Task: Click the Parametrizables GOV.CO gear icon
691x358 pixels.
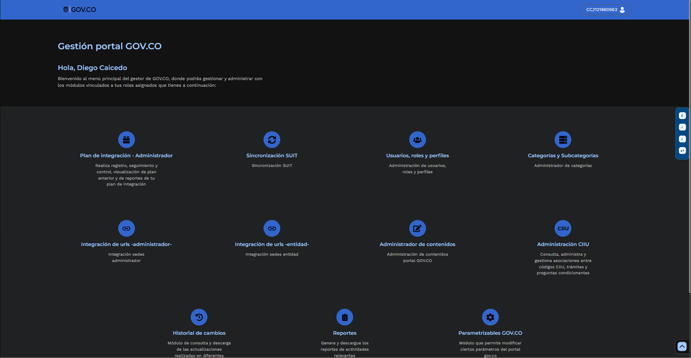Action: click(x=490, y=317)
